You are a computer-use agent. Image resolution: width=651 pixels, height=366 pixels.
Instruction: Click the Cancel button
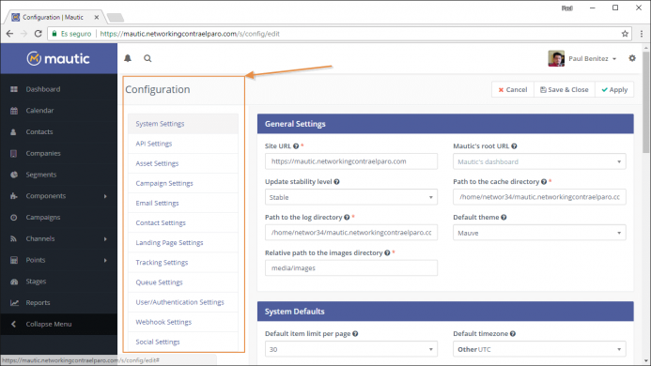513,90
